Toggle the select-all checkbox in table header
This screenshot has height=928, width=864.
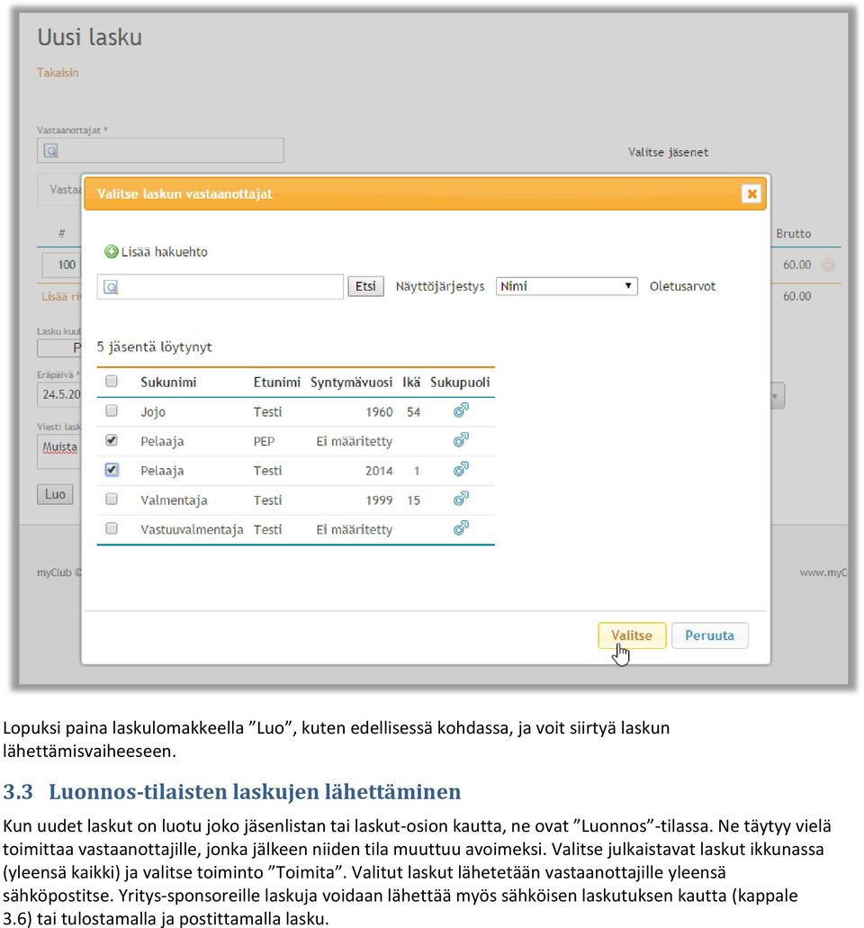tap(112, 381)
